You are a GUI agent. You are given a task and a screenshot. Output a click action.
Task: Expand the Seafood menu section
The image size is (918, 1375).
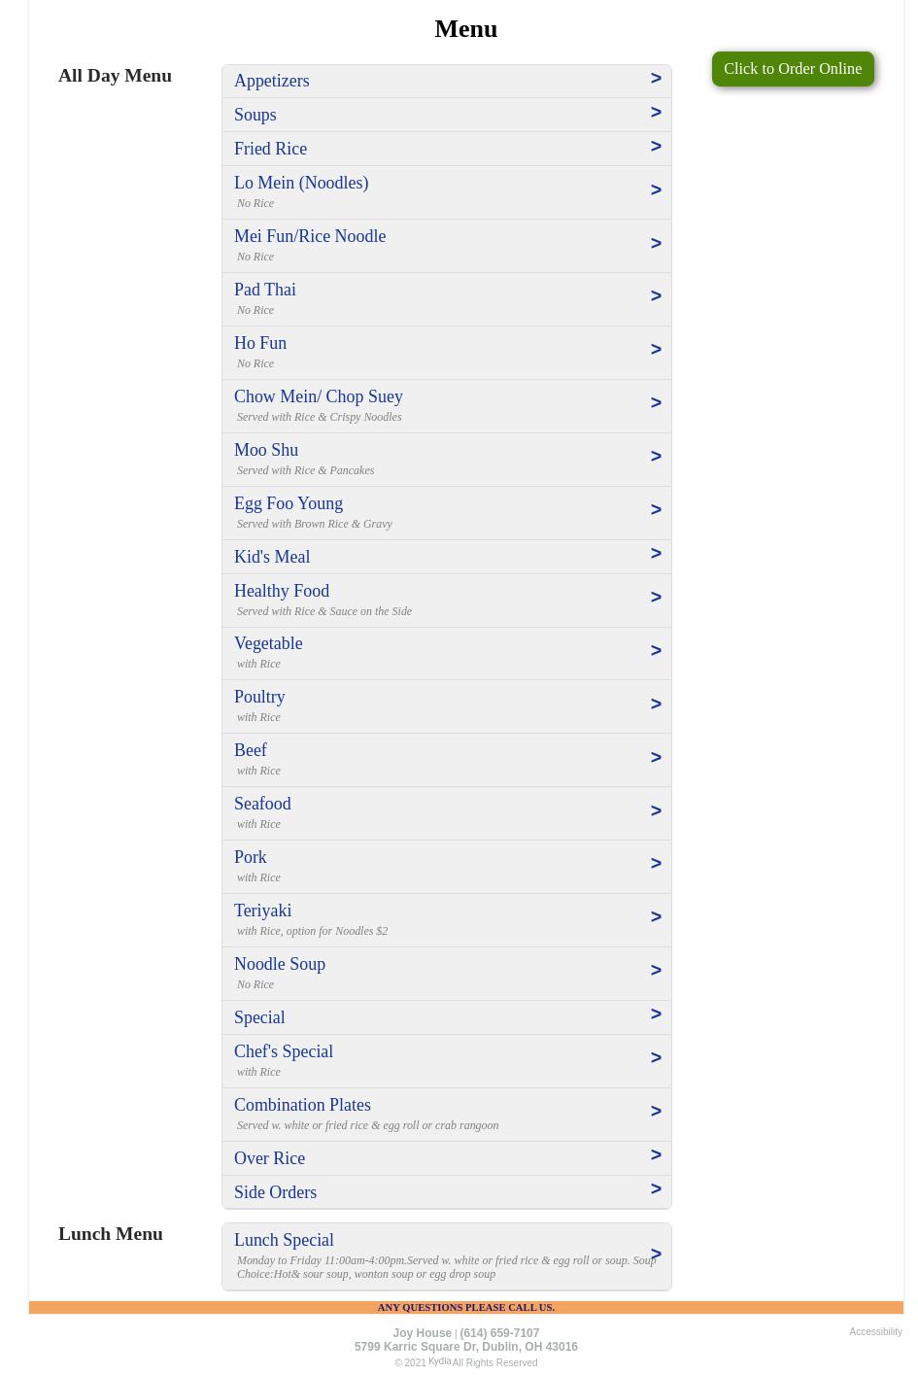[262, 804]
